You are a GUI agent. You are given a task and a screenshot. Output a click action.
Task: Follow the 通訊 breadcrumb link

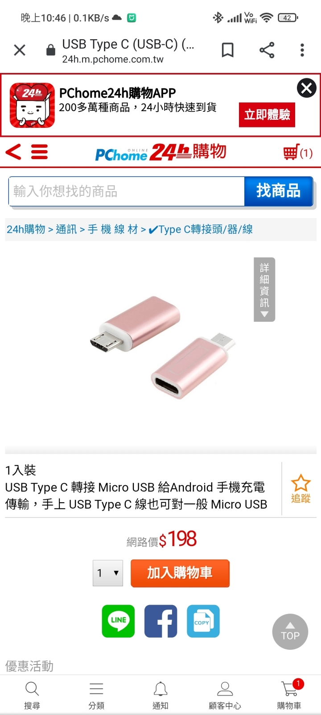tap(66, 229)
